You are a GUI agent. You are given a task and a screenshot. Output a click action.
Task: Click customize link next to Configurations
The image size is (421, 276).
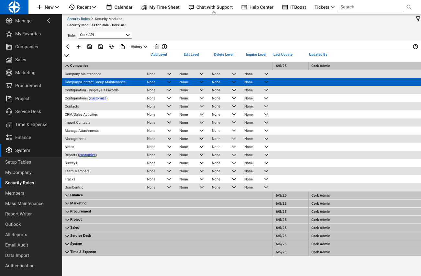click(x=98, y=98)
